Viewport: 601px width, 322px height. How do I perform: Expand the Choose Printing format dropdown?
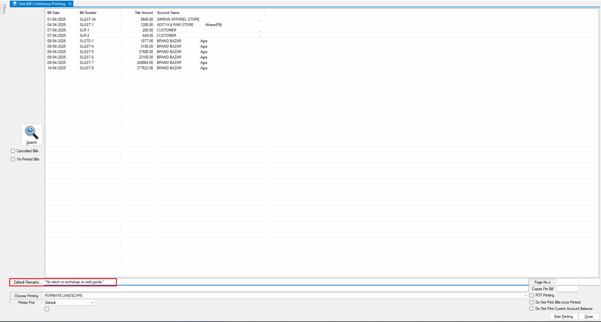[x=525, y=296]
